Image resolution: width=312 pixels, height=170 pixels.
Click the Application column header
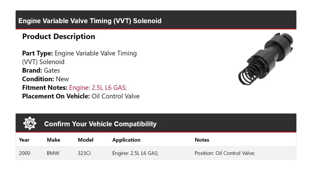pos(126,140)
